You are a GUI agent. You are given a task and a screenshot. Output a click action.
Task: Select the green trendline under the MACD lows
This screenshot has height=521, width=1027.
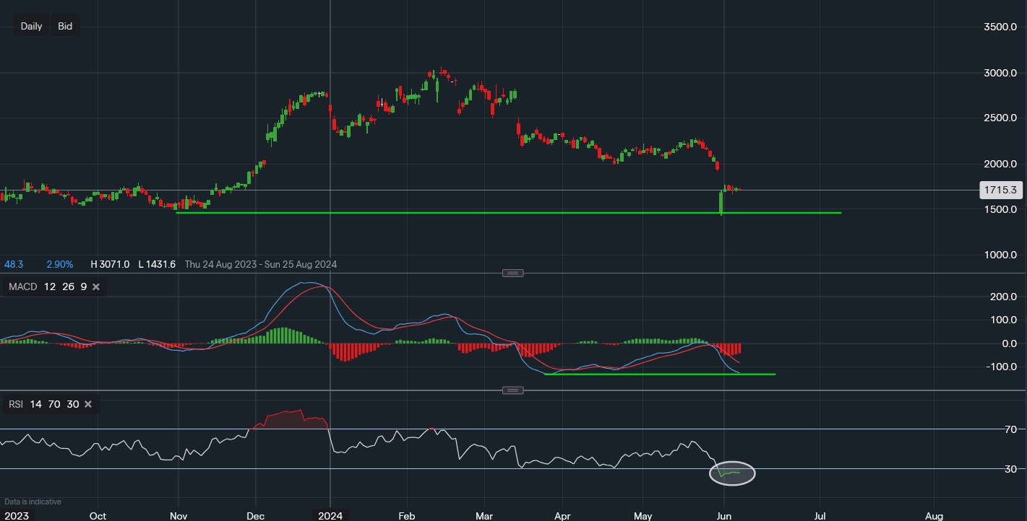point(650,374)
